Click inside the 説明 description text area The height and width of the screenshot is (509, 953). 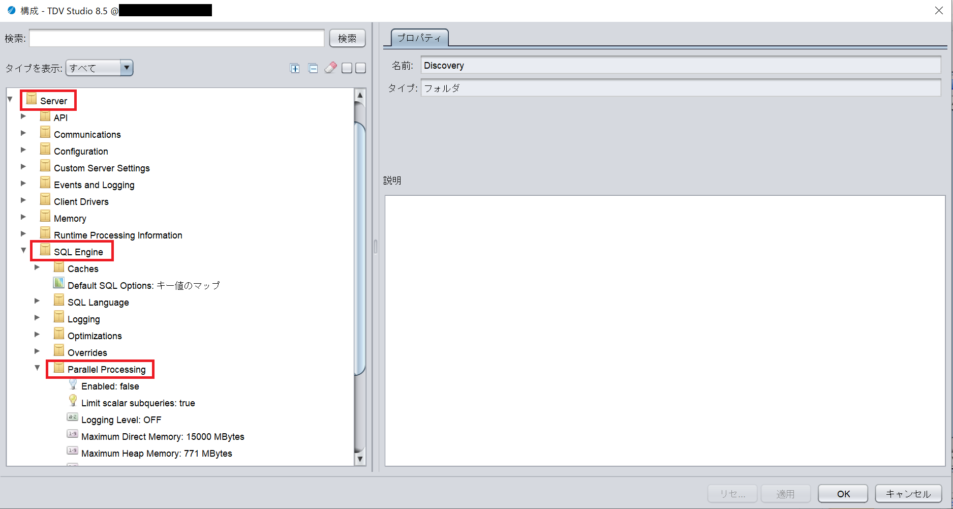[x=665, y=331]
